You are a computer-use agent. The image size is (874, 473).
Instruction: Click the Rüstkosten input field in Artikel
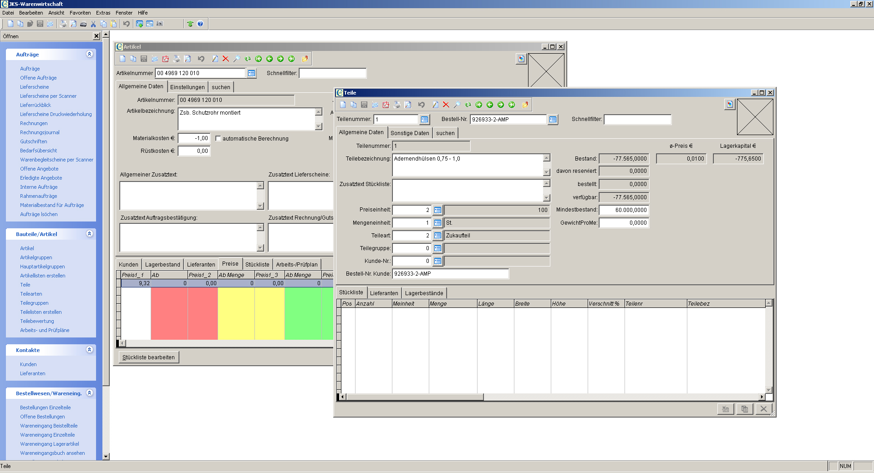point(194,151)
